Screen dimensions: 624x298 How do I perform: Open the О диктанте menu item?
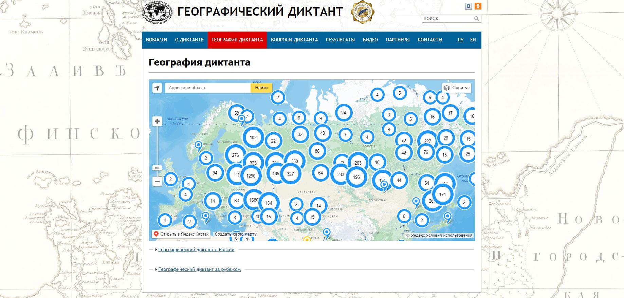point(189,40)
